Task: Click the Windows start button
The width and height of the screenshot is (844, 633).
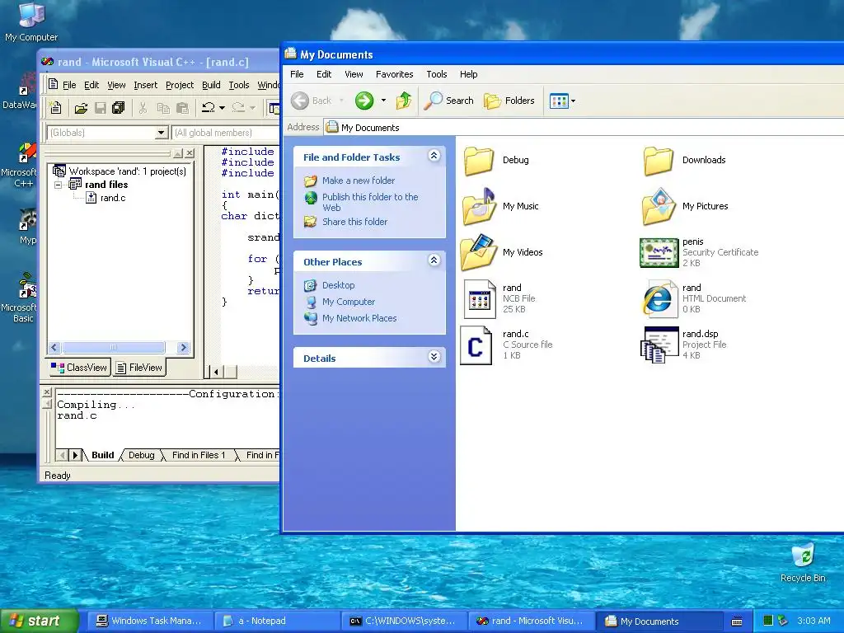Action: pos(39,621)
